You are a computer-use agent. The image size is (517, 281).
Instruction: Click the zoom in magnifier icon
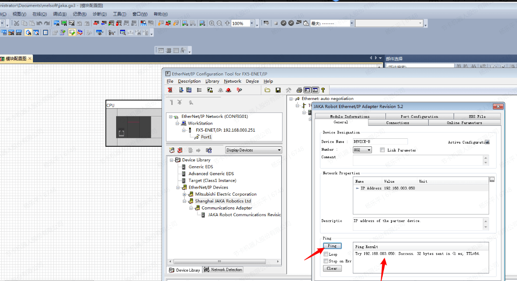coord(212,23)
